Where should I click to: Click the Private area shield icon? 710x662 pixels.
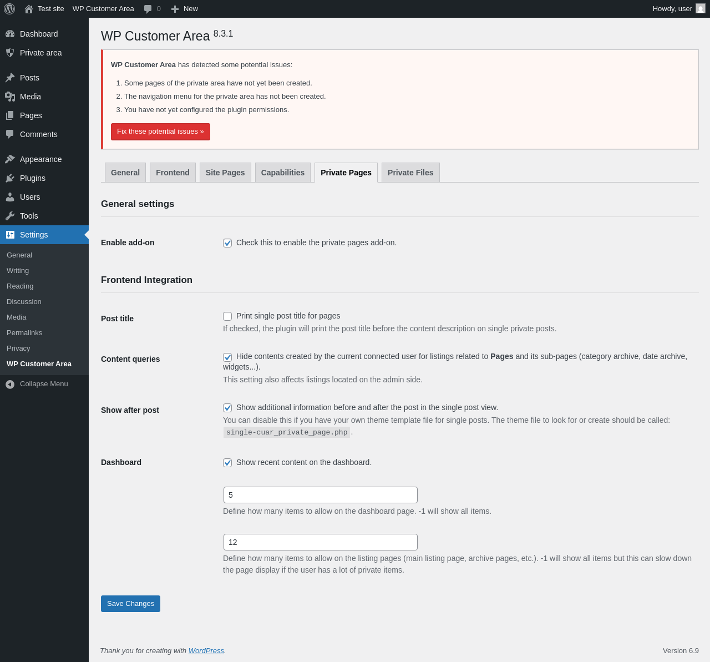10,53
